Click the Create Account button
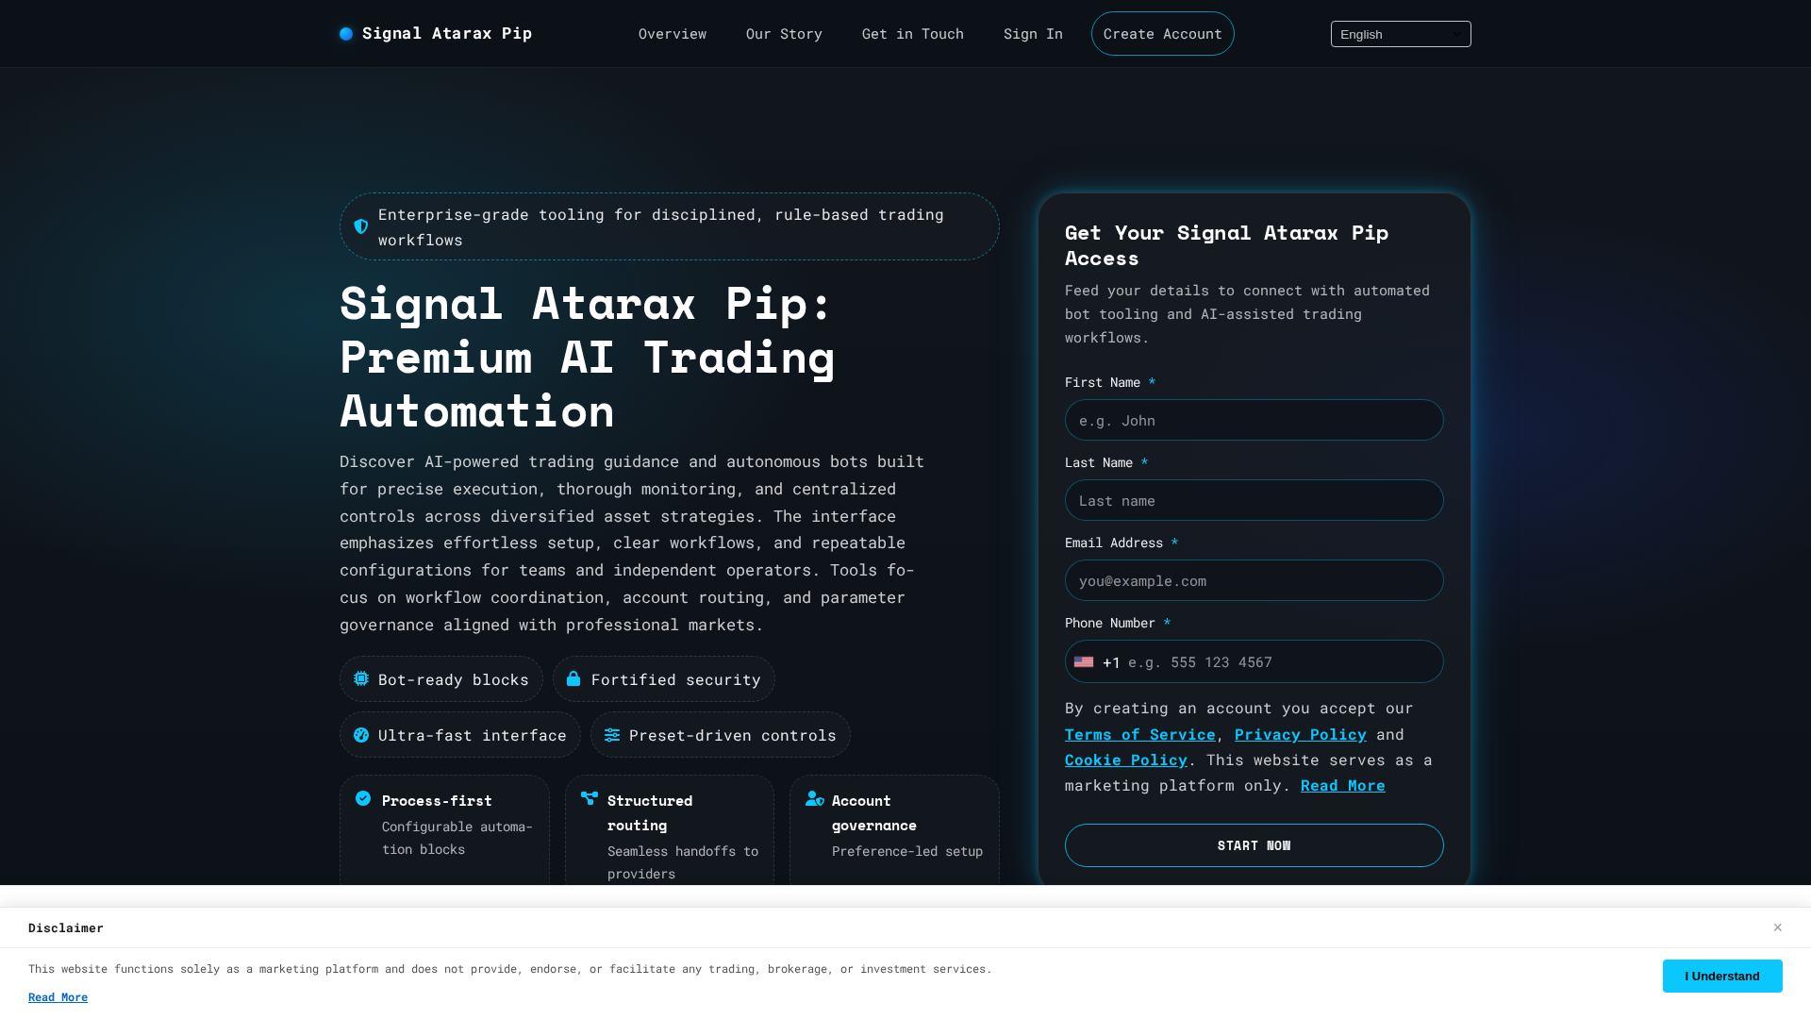 click(1162, 34)
